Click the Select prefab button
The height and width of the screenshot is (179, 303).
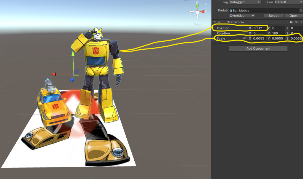(273, 16)
